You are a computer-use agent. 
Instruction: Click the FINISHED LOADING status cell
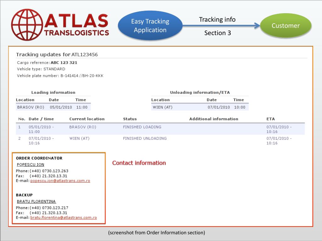[142, 127]
